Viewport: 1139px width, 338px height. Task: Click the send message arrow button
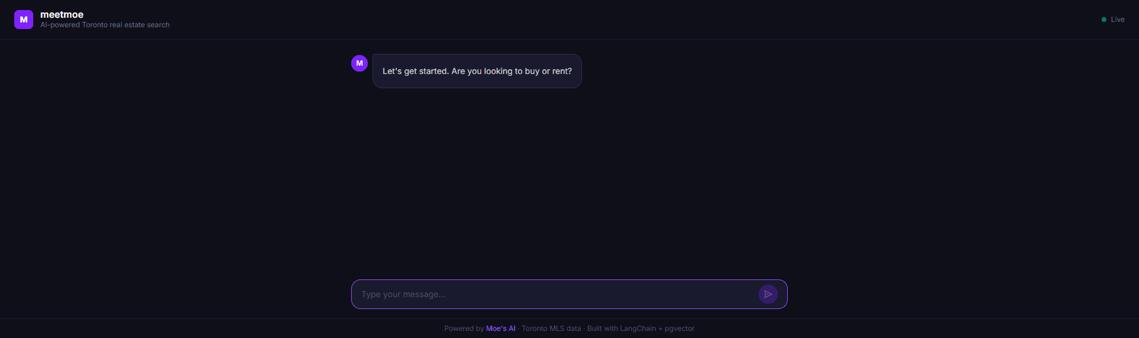pyautogui.click(x=768, y=294)
